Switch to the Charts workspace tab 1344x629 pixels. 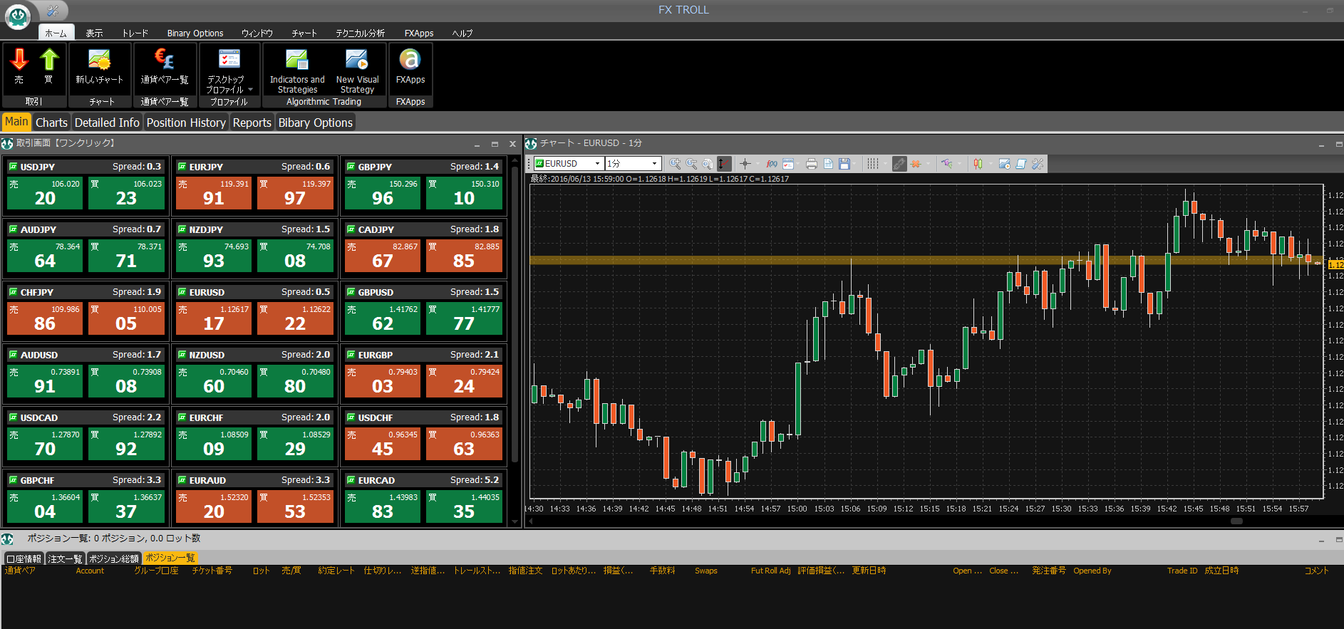pos(51,123)
